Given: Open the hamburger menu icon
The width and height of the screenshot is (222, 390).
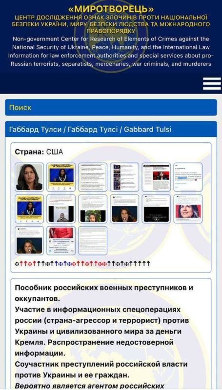Looking at the screenshot, I should point(212,83).
